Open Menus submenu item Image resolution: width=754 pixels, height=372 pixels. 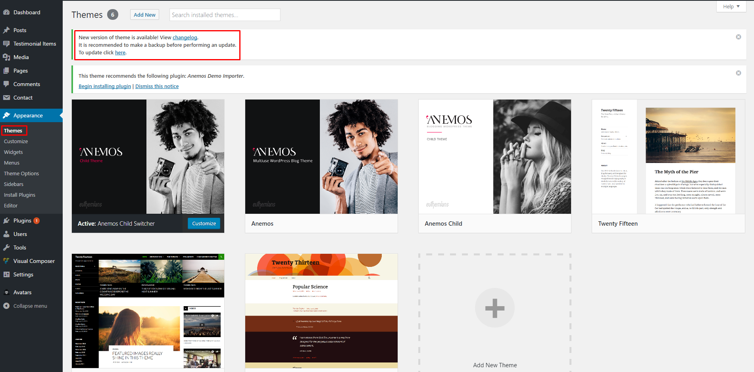(x=12, y=163)
